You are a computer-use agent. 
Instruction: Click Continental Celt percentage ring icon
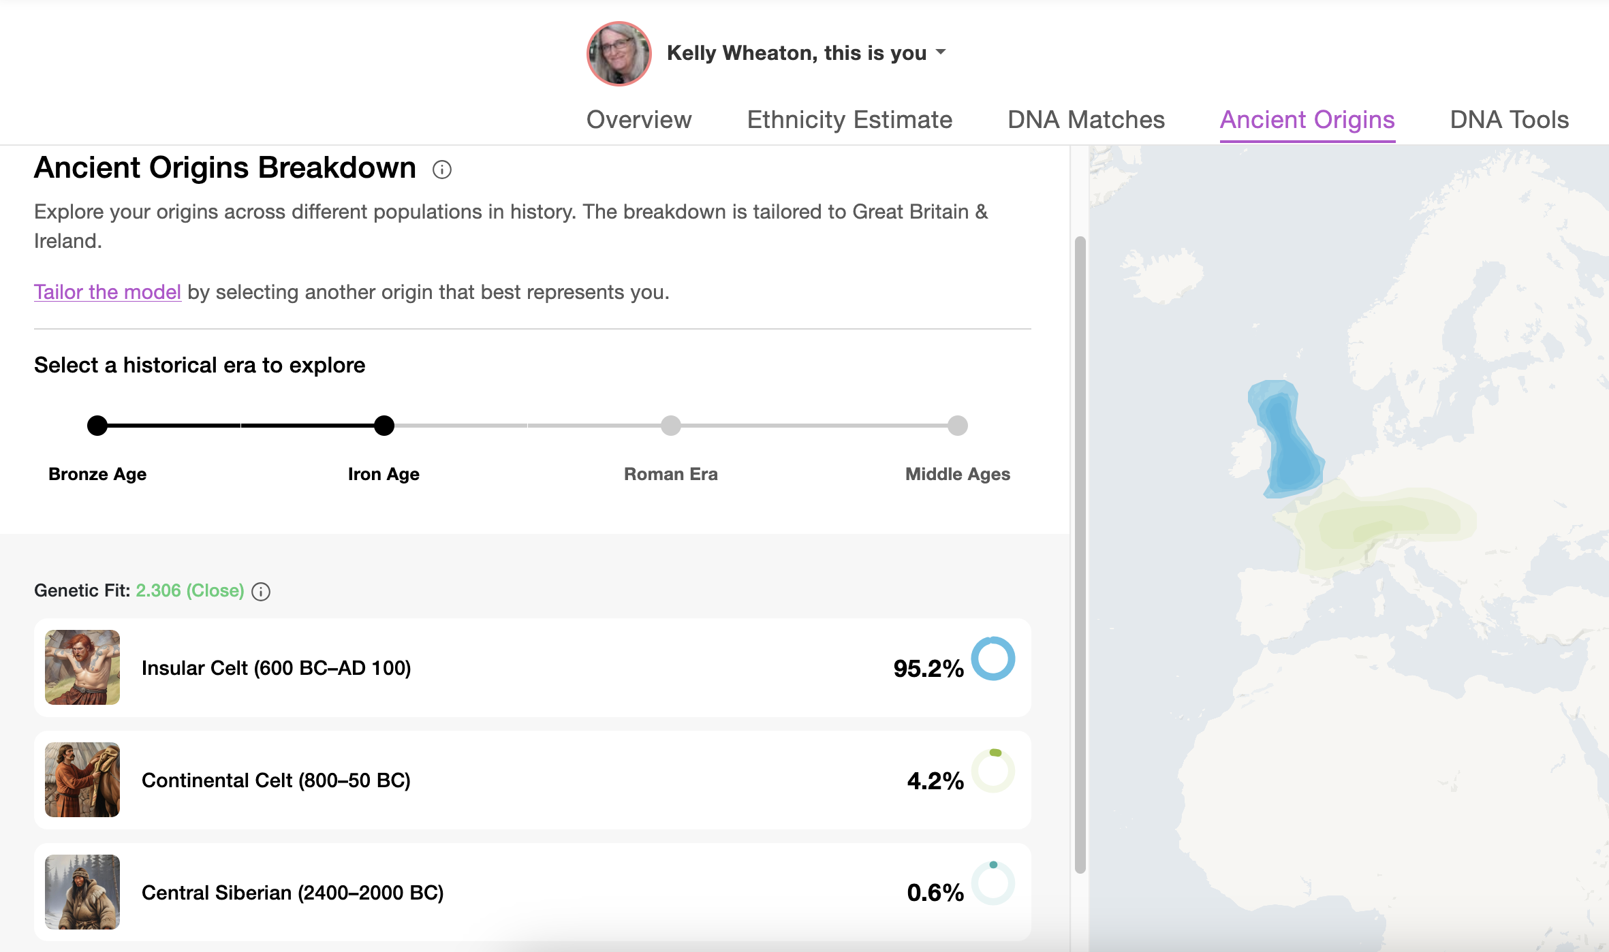993,771
